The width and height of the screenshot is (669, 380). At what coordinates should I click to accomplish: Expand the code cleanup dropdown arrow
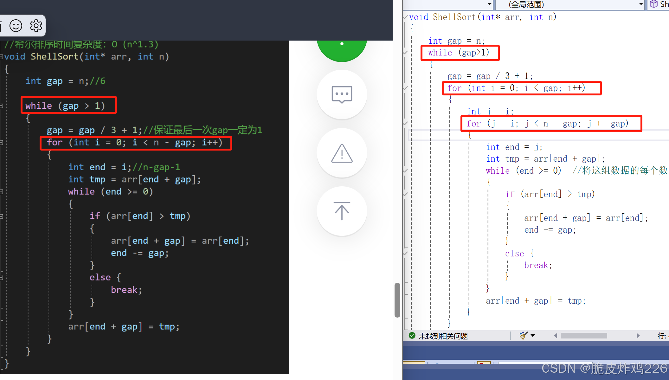533,336
